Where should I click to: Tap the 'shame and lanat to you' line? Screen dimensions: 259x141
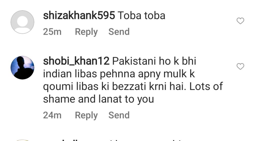coord(98,99)
